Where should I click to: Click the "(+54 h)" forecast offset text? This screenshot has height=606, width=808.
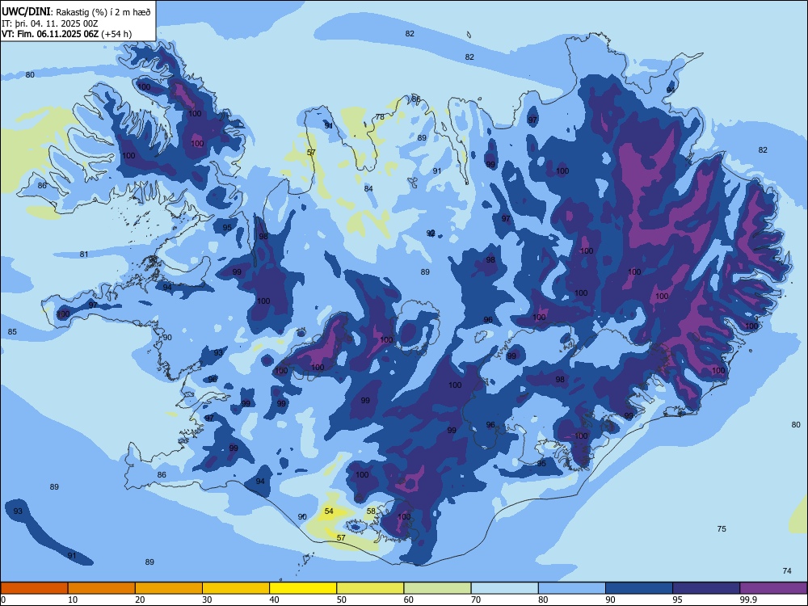coord(116,34)
